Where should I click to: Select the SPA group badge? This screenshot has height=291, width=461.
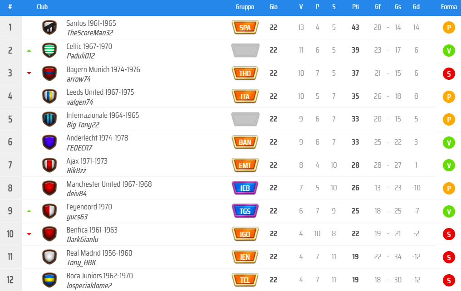point(245,27)
